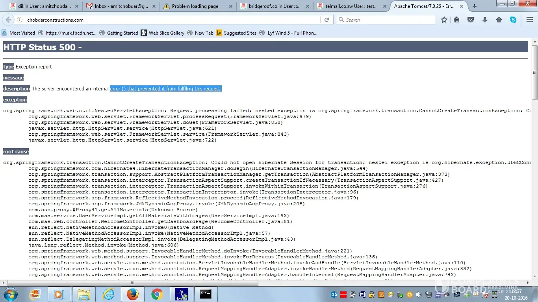This screenshot has width=538, height=302.
Task: Open the Most Visited bookmarks folder
Action: click(19, 33)
